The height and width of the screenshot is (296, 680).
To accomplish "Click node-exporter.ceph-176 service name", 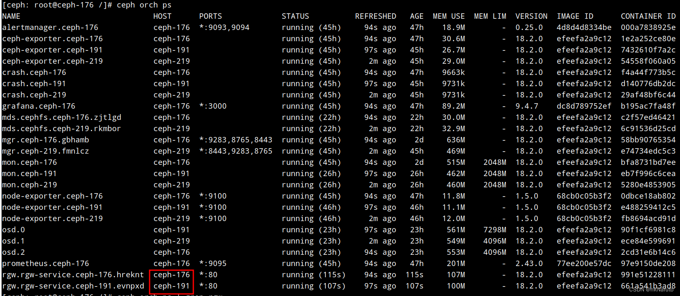I will 52,196.
